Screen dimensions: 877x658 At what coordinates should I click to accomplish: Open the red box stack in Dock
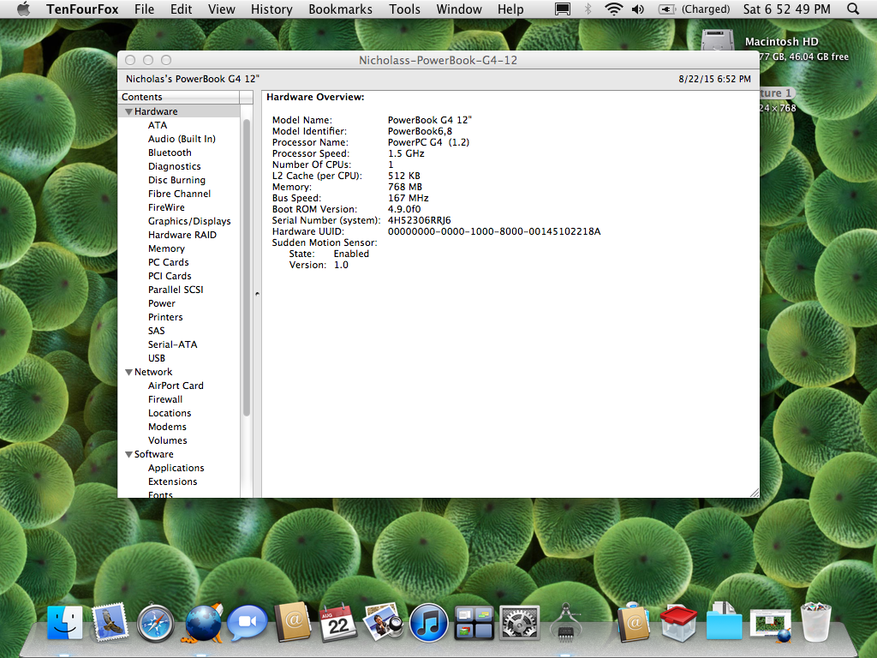tap(679, 623)
